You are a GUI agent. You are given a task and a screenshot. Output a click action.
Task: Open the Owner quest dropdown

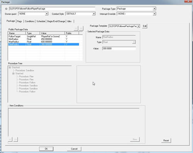coord(47,14)
